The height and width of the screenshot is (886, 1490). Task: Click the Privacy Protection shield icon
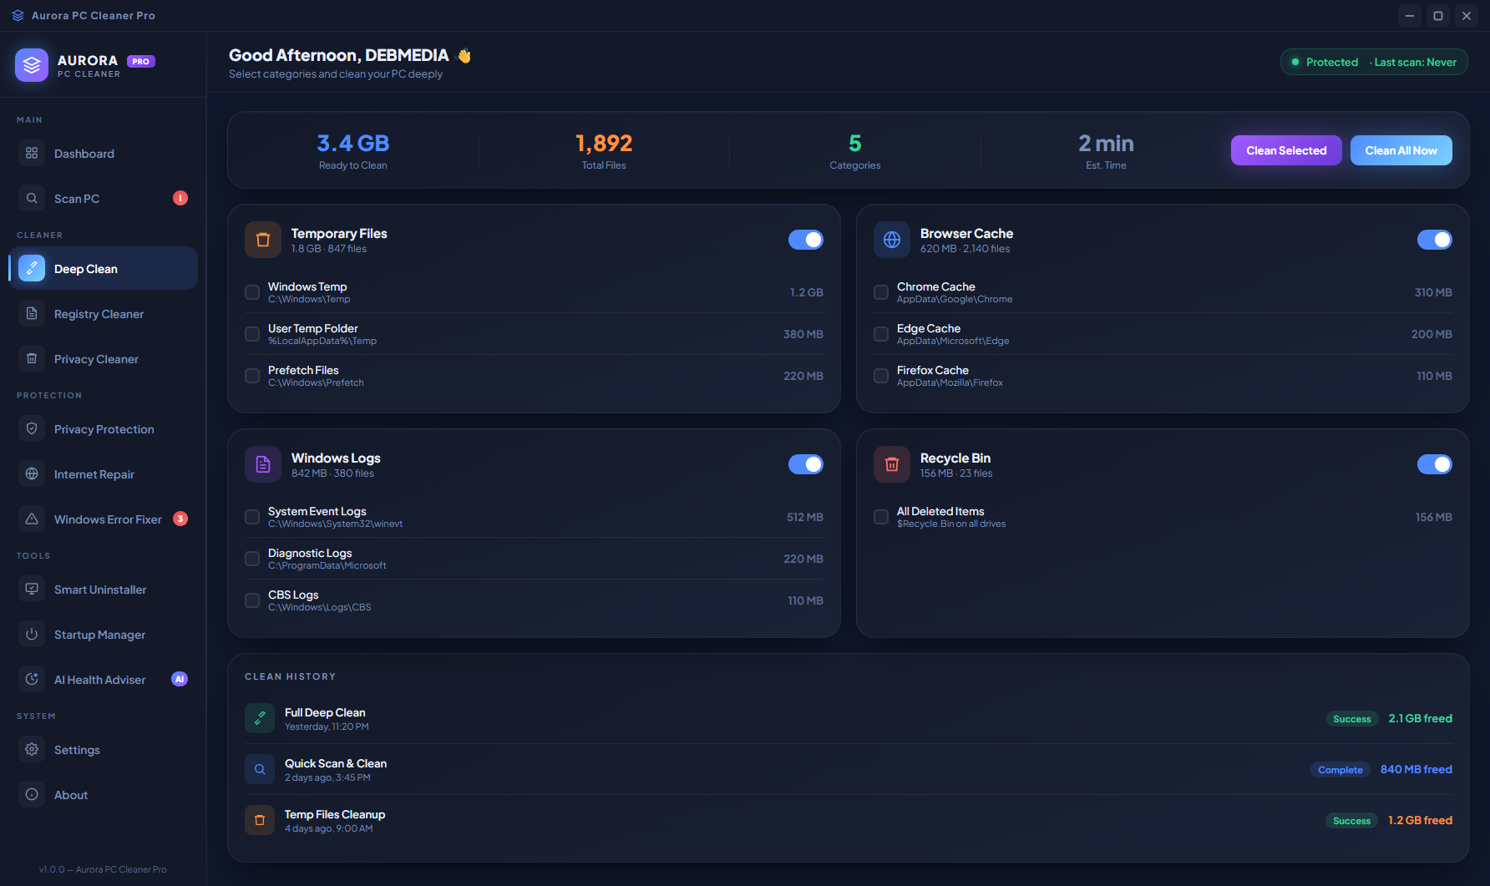(32, 429)
